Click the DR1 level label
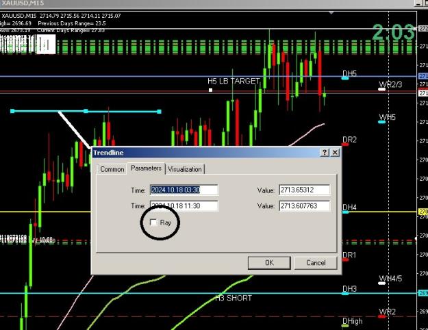Viewport: 428px width, 330px height. 349,255
